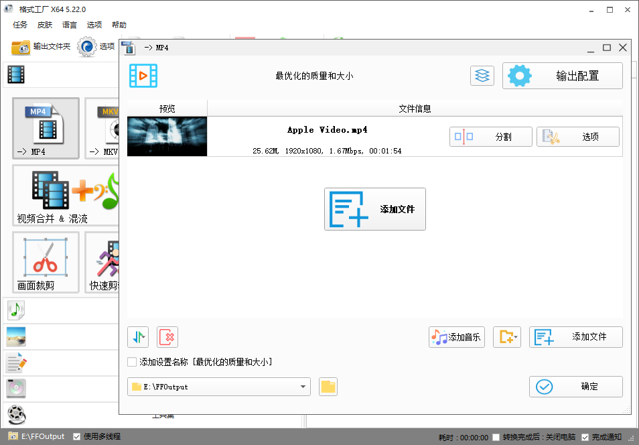Close the -> MP4 dialog

click(x=623, y=48)
